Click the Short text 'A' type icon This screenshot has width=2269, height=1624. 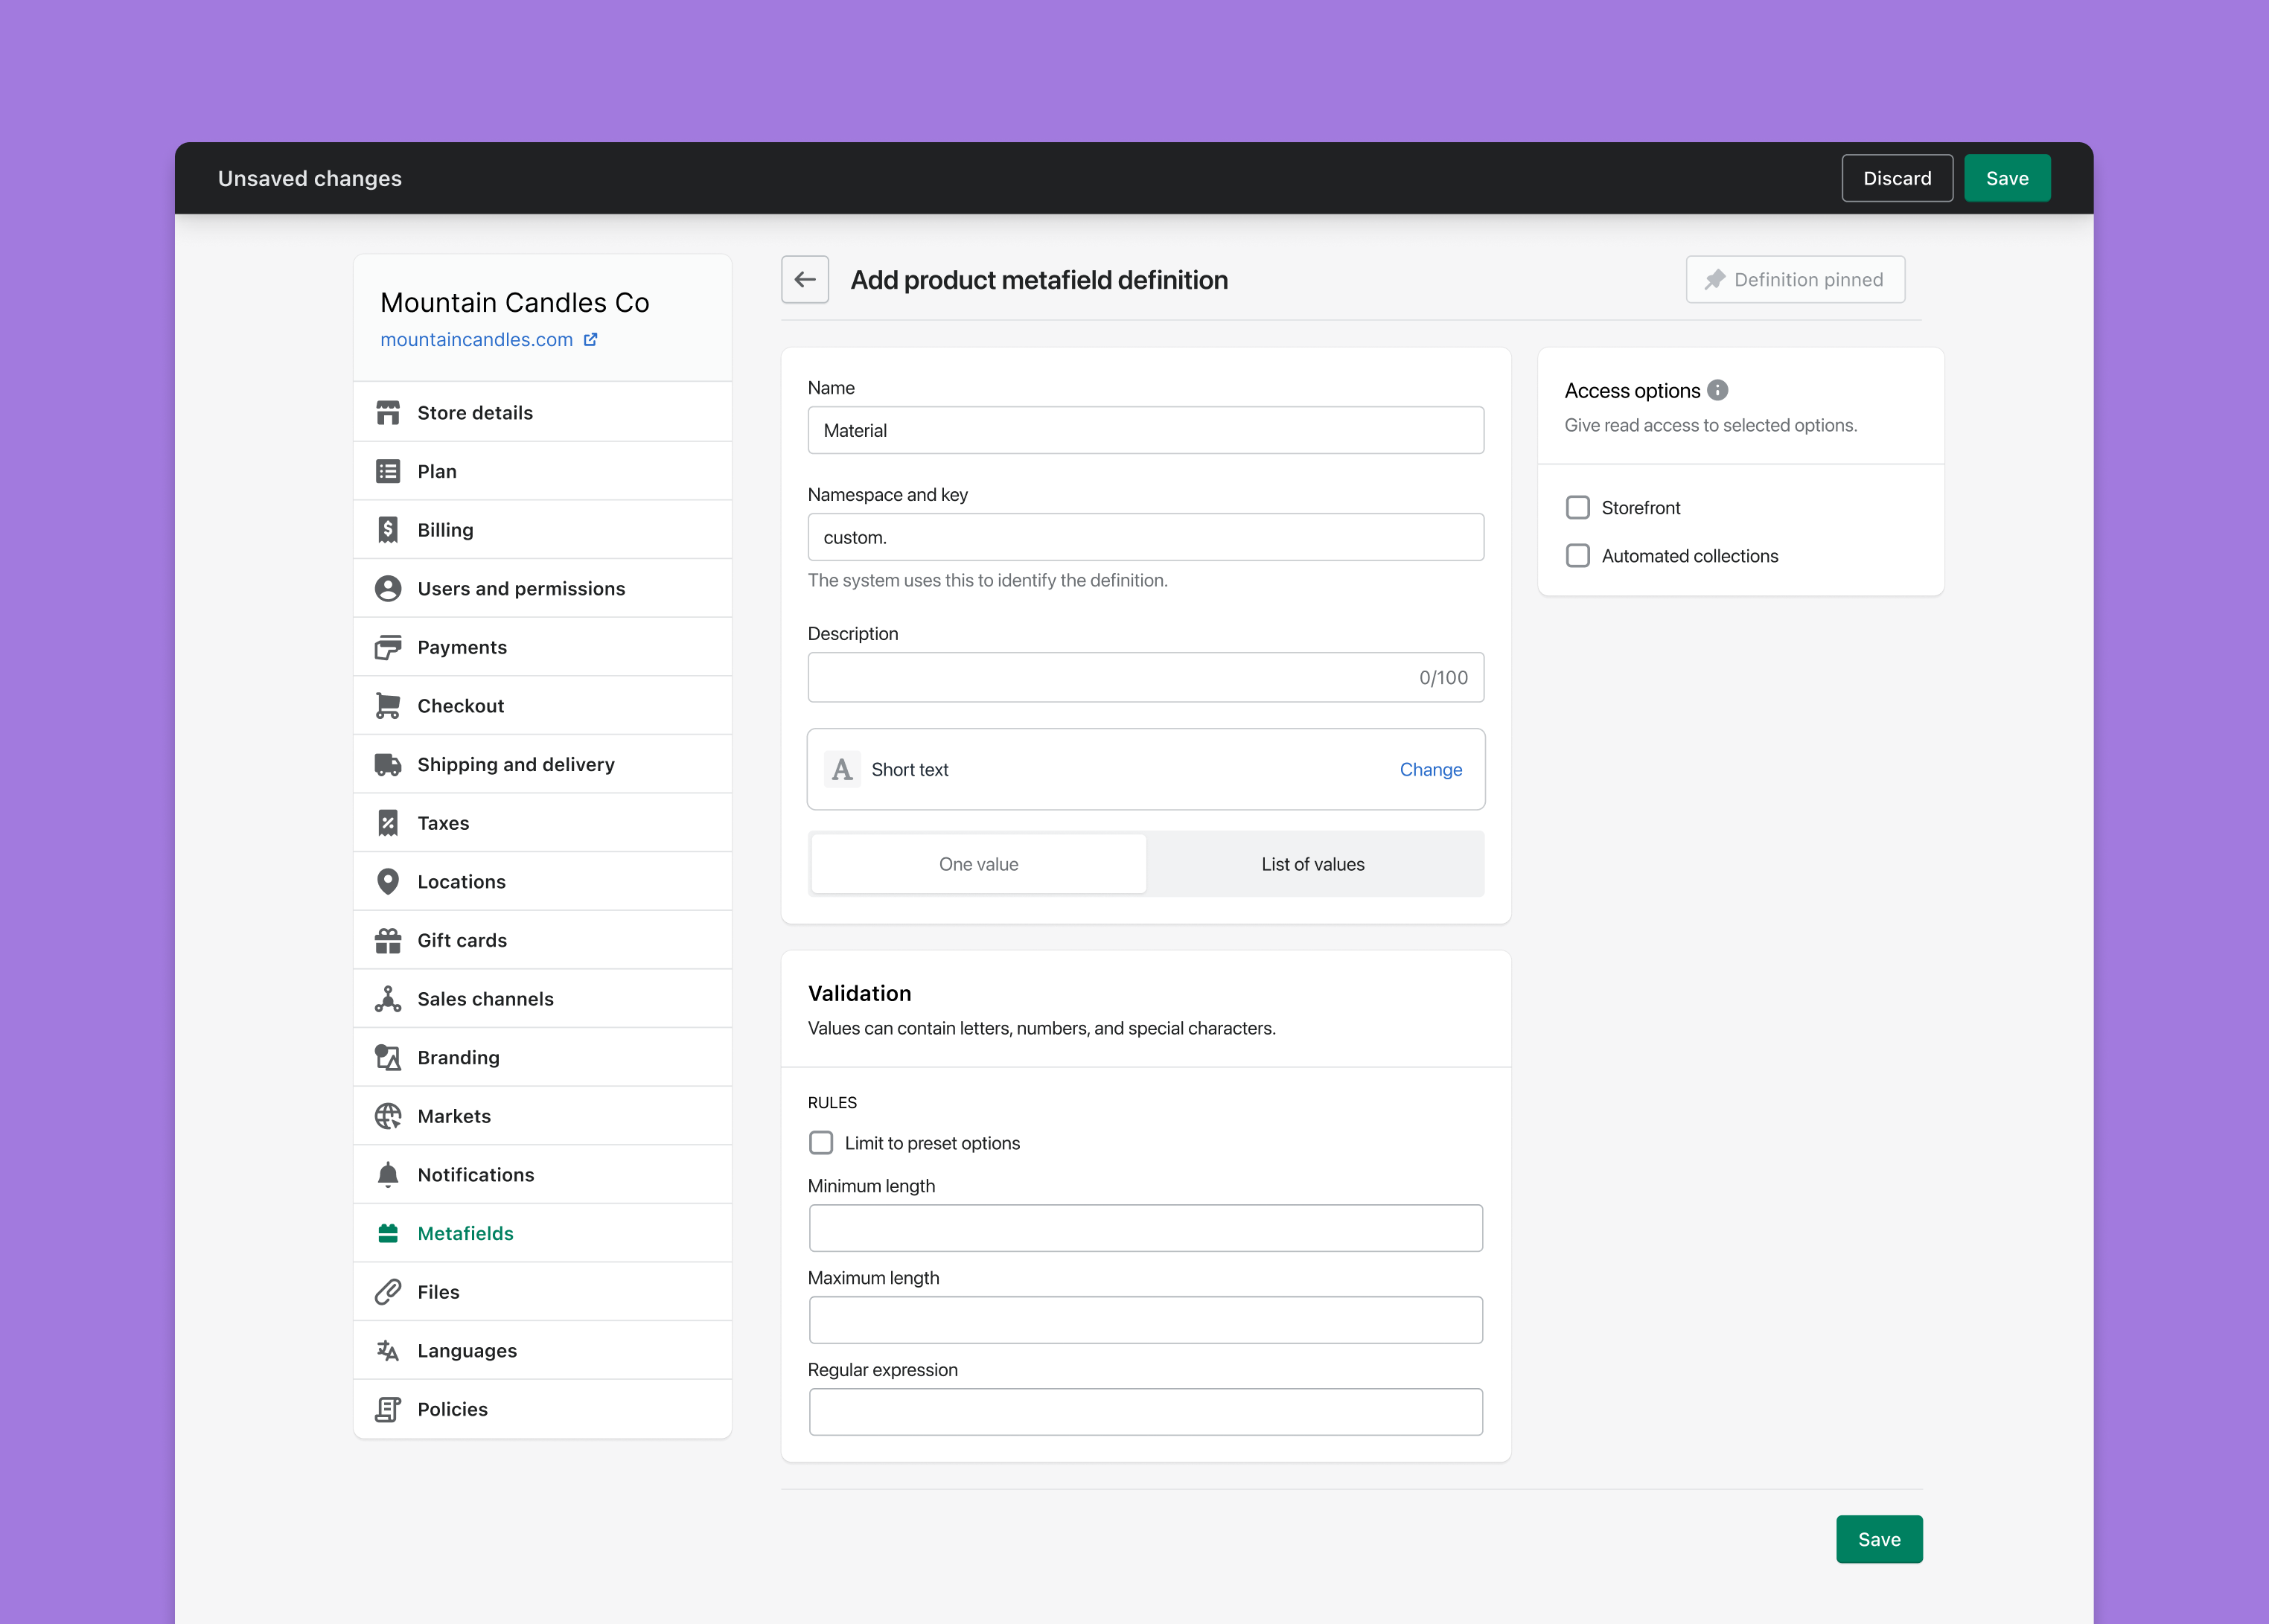coord(842,769)
